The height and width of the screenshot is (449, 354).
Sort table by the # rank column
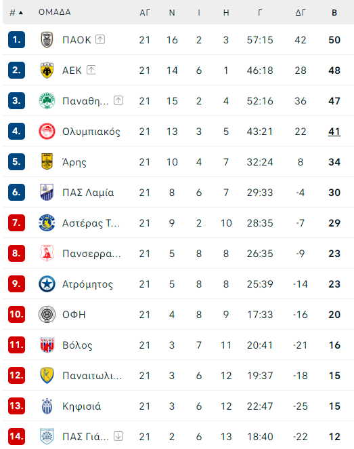point(16,13)
